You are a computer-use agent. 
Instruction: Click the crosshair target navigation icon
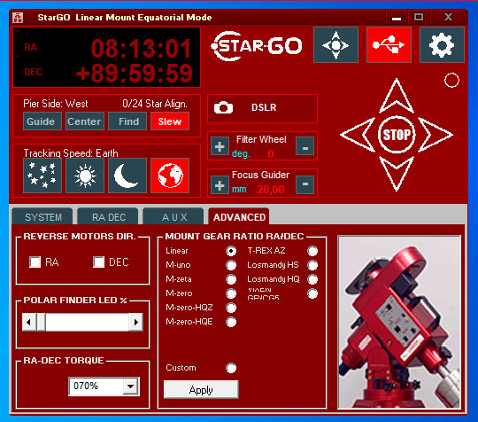tap(335, 45)
